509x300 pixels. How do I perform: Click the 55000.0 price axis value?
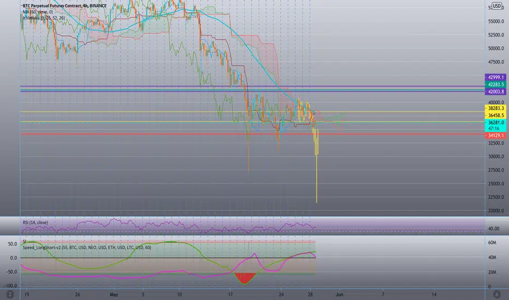(x=496, y=21)
